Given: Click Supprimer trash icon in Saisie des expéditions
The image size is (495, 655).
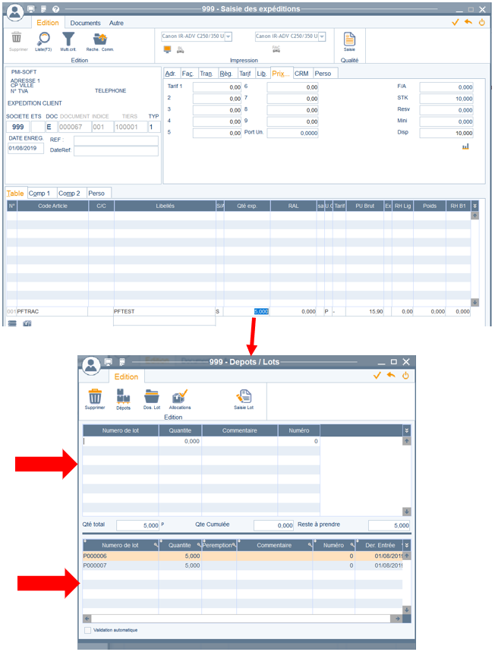Looking at the screenshot, I should coord(16,38).
